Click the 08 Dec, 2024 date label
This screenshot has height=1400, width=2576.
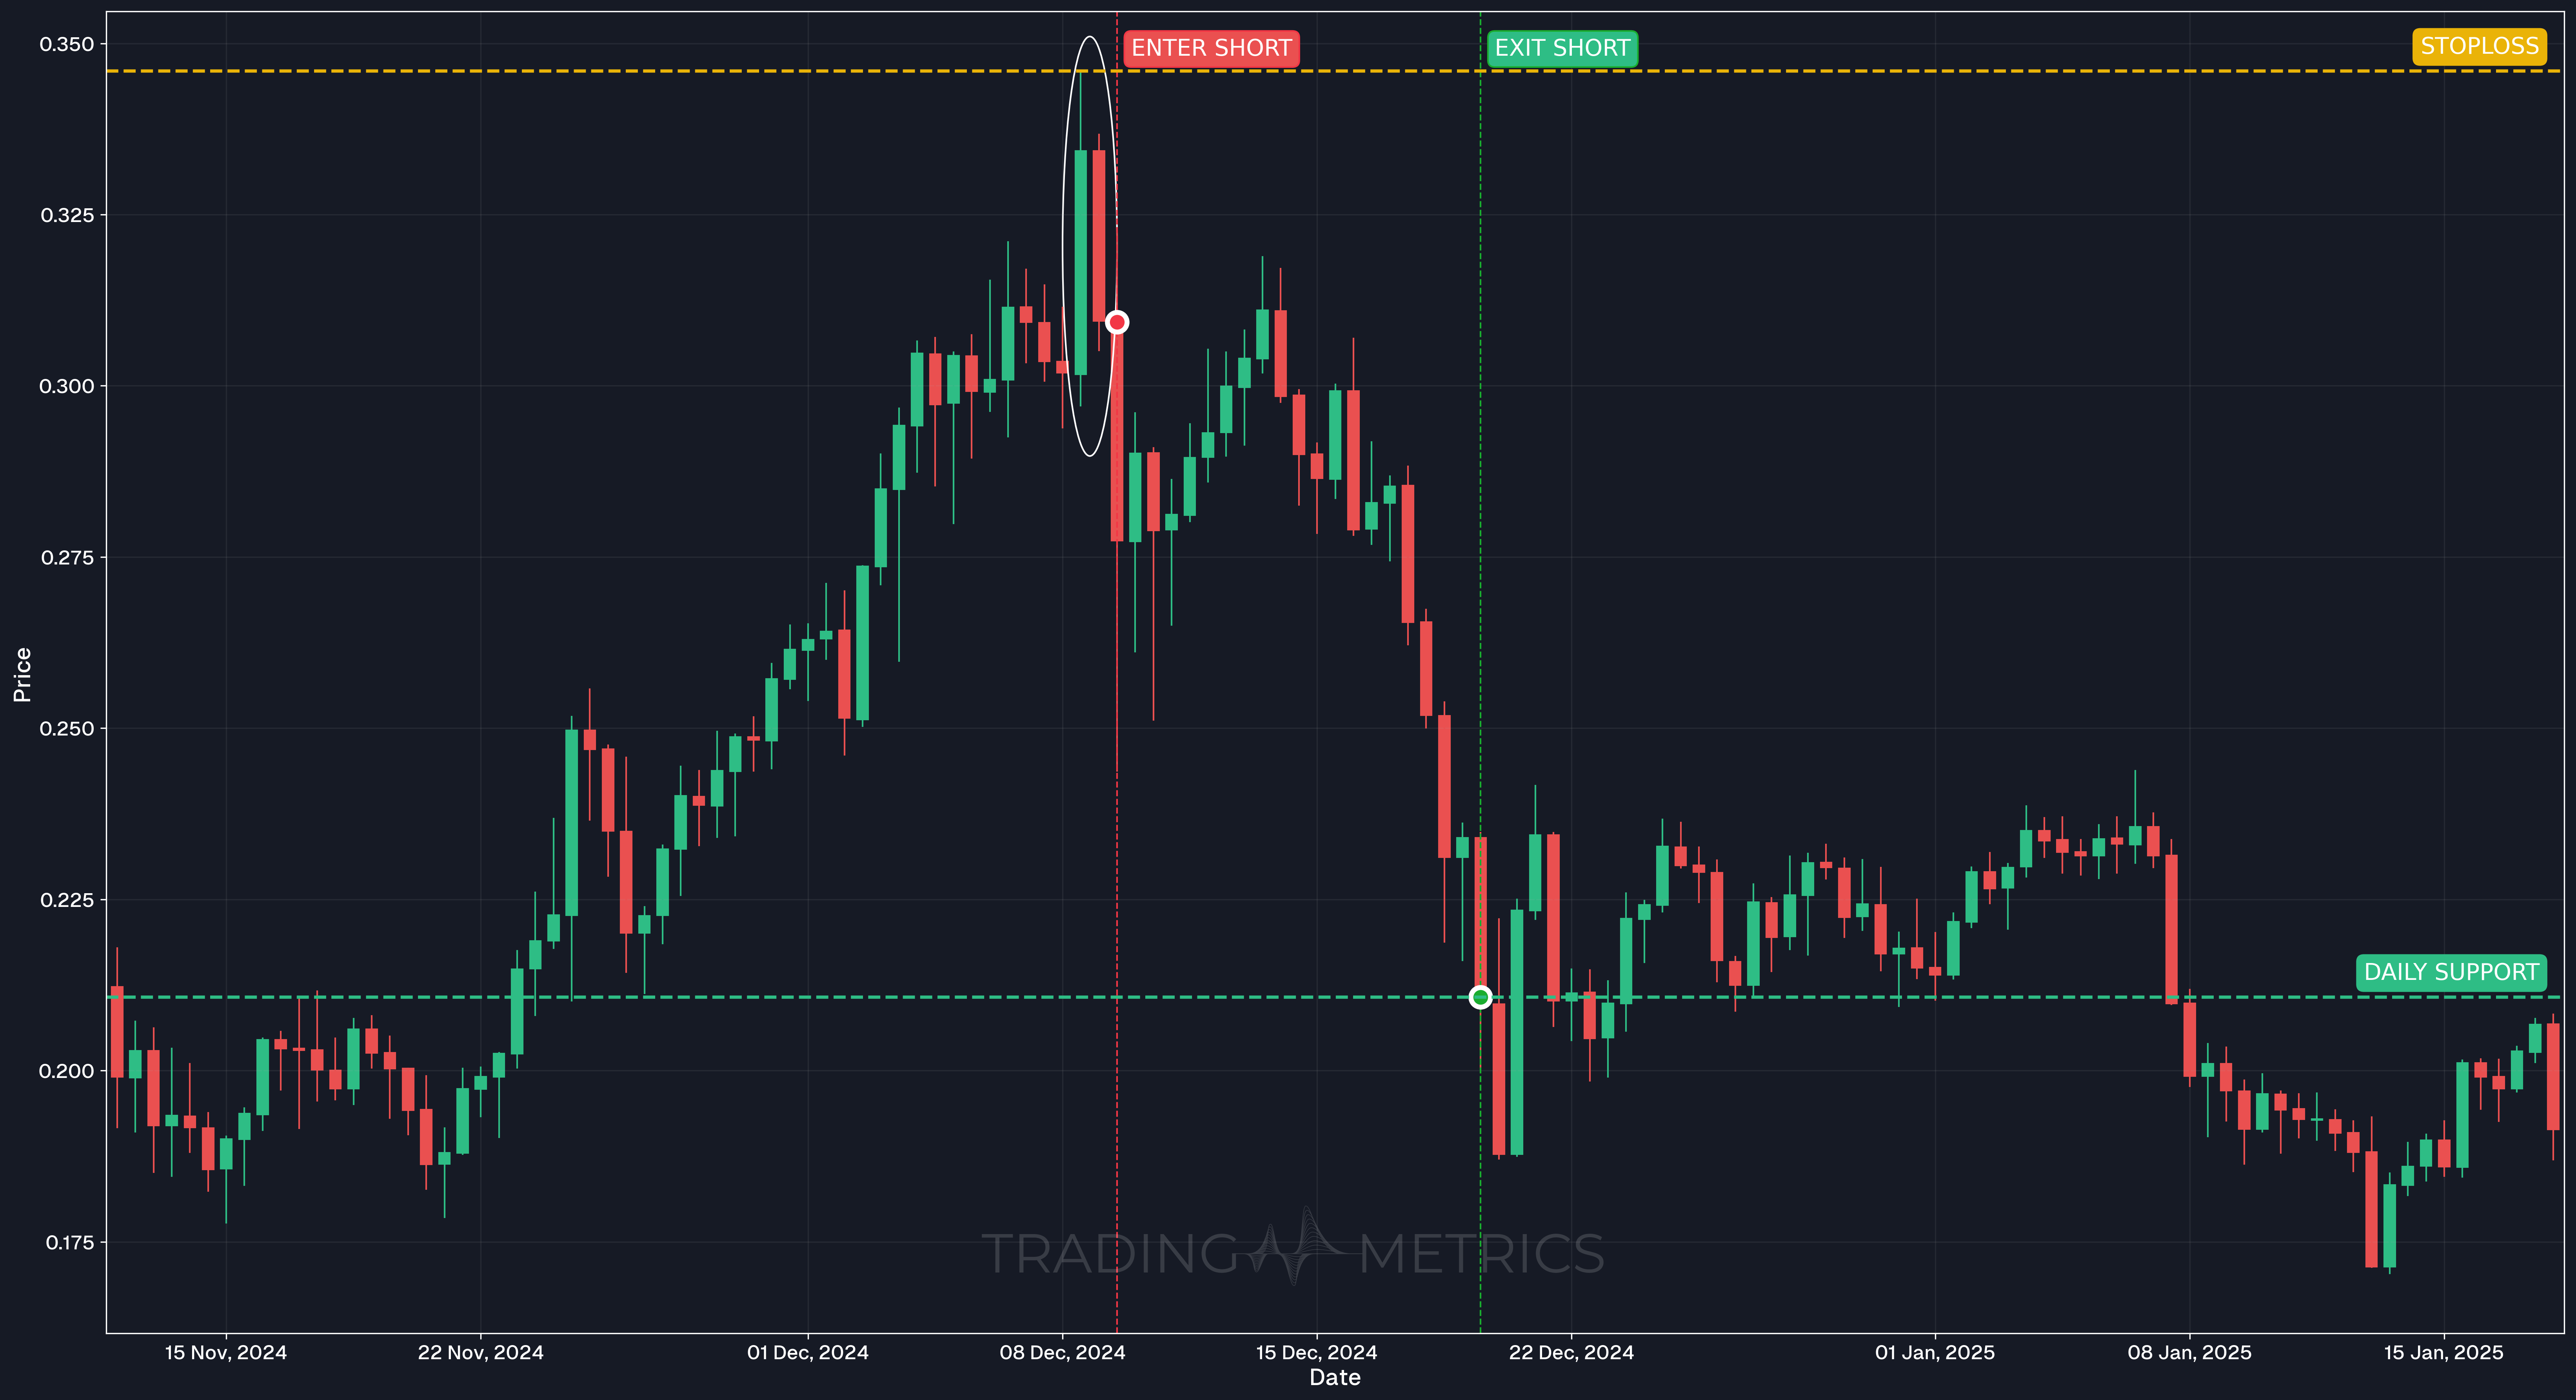pyautogui.click(x=1063, y=1352)
